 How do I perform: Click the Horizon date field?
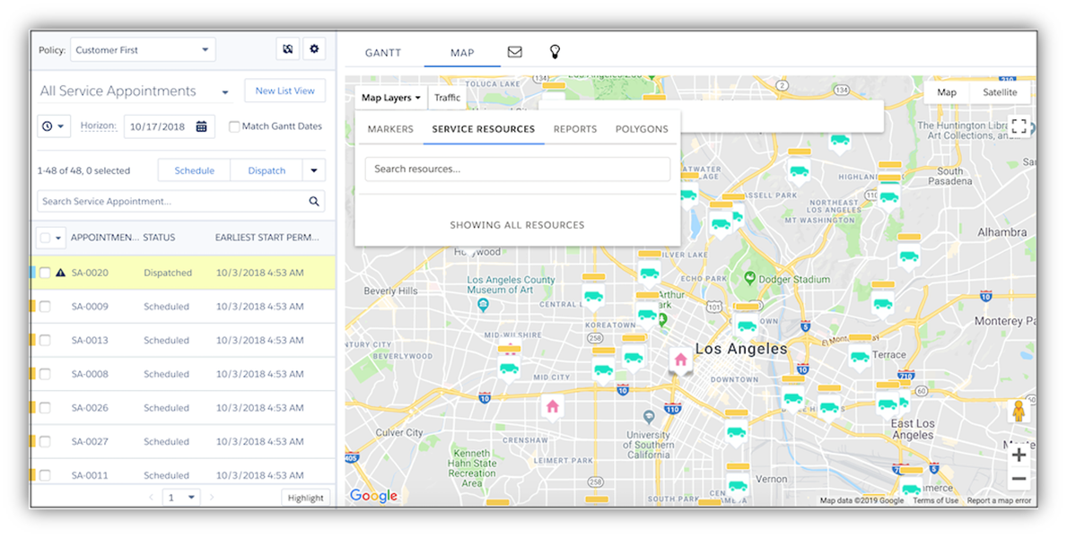[170, 126]
